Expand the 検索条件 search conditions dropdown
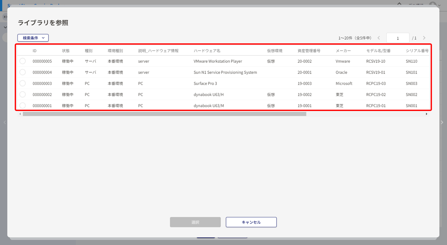 33,38
